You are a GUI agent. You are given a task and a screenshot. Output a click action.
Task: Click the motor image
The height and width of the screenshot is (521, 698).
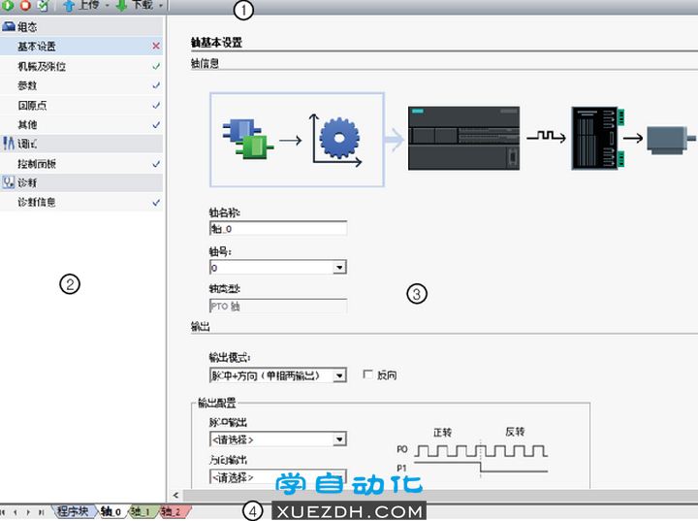(x=671, y=140)
